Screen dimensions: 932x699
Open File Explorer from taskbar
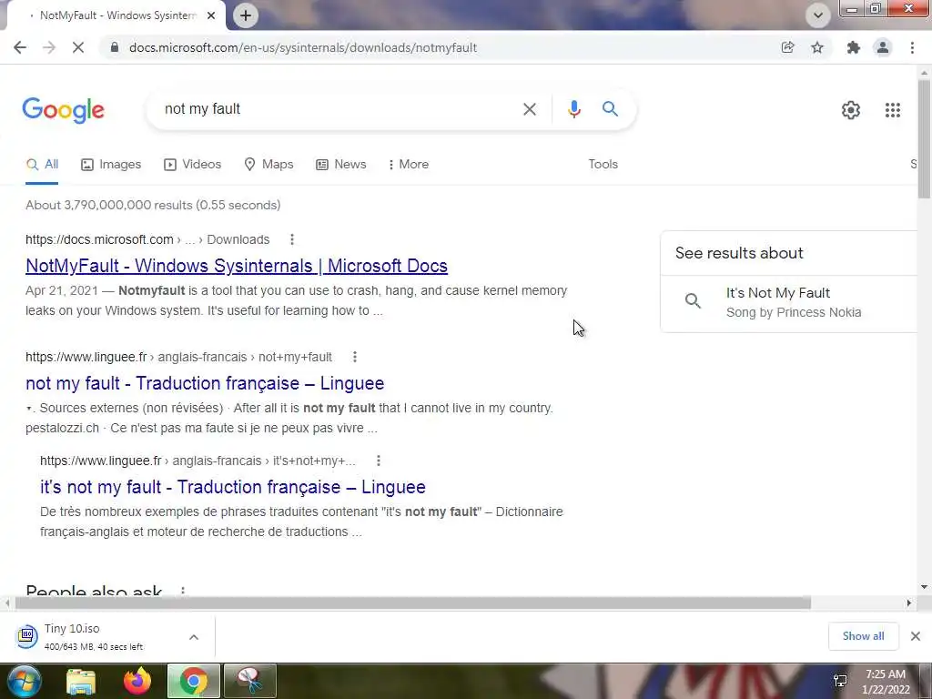coord(81,682)
